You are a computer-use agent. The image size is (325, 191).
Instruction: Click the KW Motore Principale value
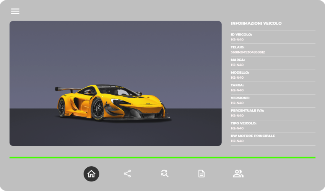pyautogui.click(x=237, y=141)
